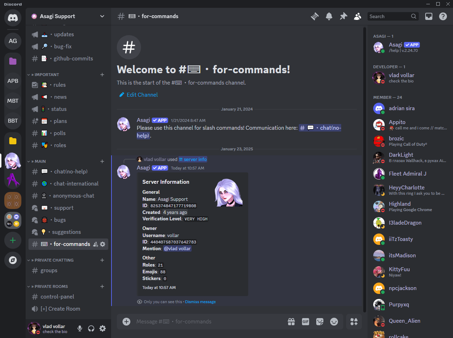Click the Edit Channel link

pos(138,95)
